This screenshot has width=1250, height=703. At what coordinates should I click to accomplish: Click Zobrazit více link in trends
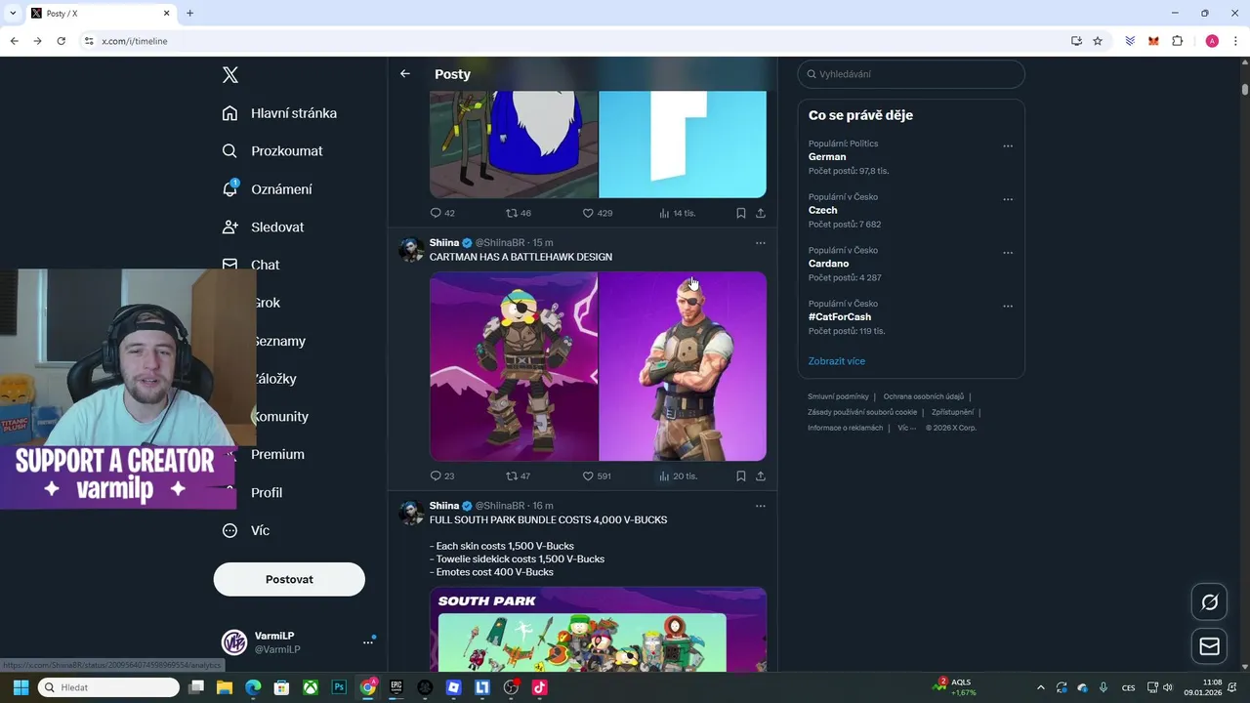click(837, 361)
